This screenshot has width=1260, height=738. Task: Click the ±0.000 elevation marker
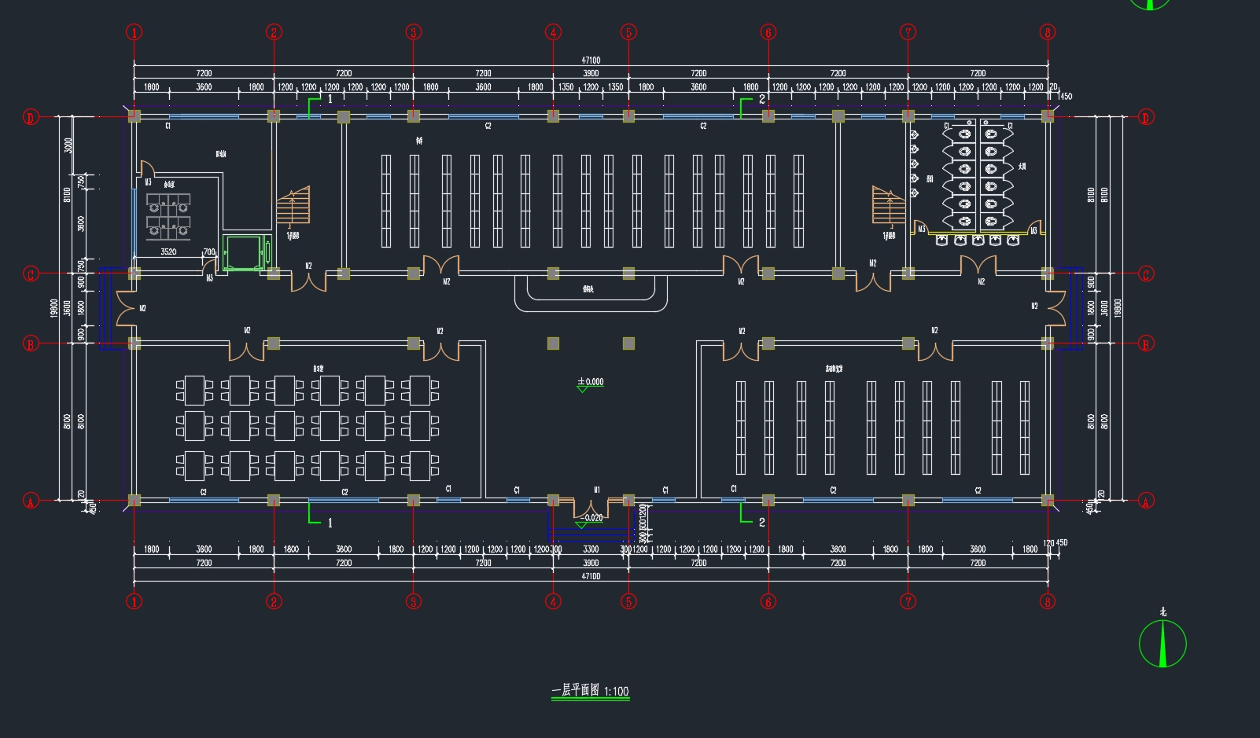pyautogui.click(x=590, y=383)
